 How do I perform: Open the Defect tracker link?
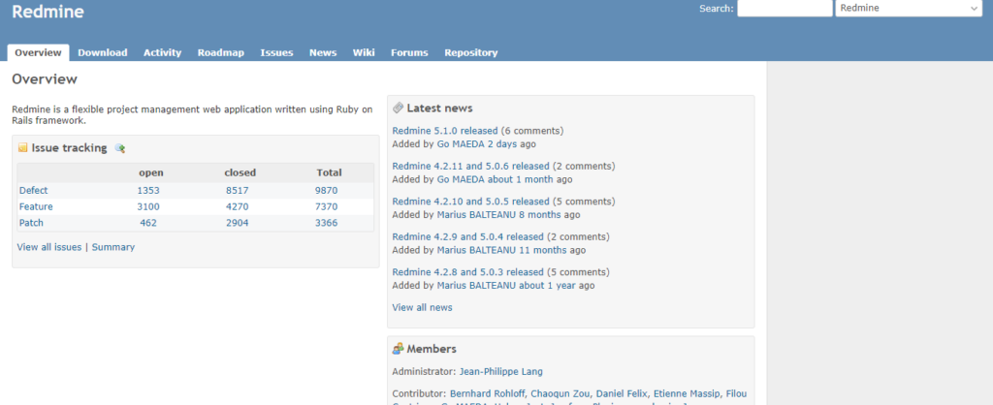click(33, 191)
